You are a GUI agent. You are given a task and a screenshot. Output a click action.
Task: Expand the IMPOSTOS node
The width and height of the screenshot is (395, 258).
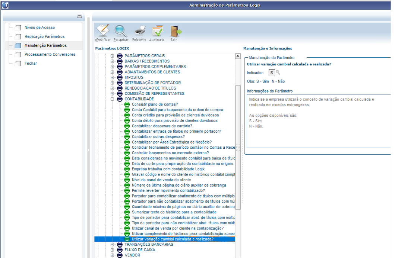(113, 77)
